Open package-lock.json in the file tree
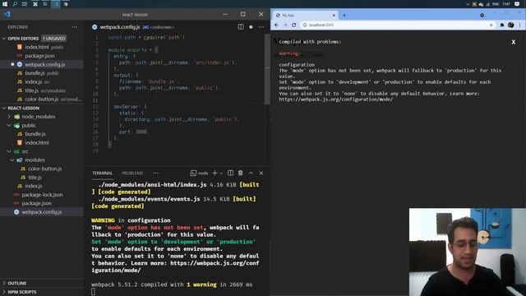 click(42, 195)
